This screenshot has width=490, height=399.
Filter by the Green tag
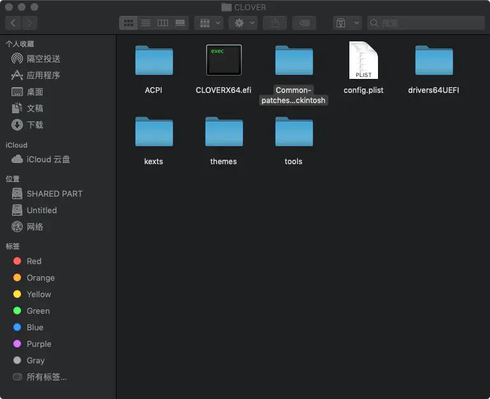[x=31, y=311]
